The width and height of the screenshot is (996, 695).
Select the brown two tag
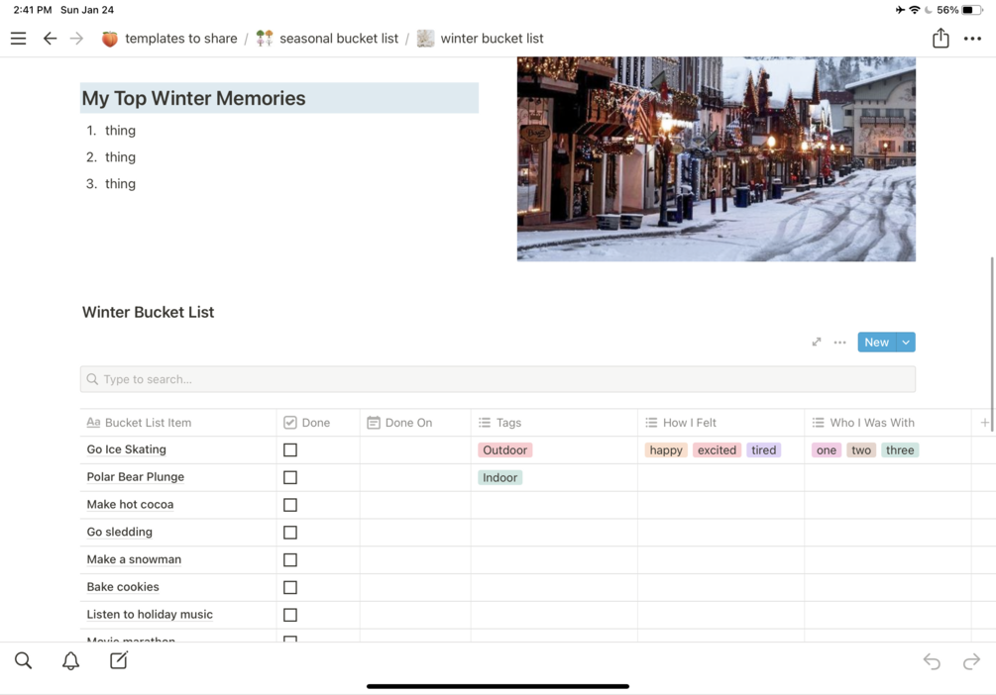point(861,450)
